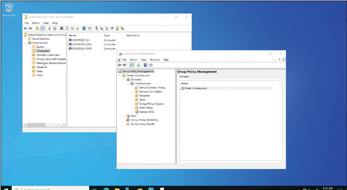
Task: Toggle Show/Hide Console Tree in Active Directory toolbar
Action: tap(43, 28)
